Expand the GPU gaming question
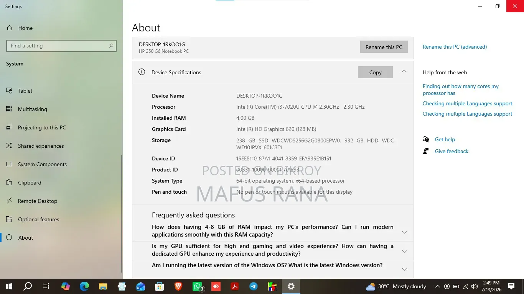The image size is (524, 294). (x=405, y=252)
